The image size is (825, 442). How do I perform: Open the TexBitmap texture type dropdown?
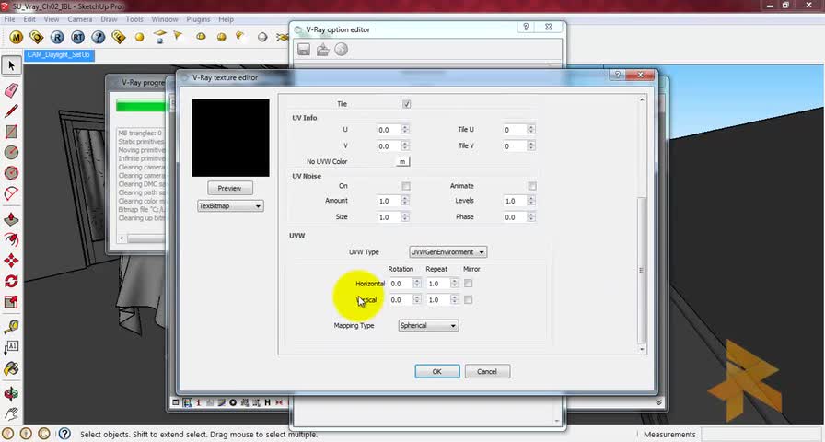230,206
